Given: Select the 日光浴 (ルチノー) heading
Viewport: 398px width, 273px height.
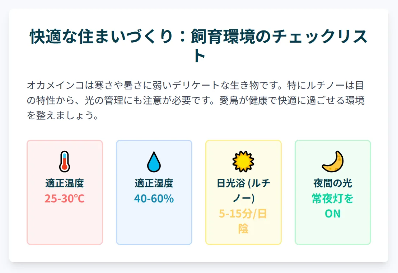Looking at the screenshot, I should pyautogui.click(x=243, y=191).
